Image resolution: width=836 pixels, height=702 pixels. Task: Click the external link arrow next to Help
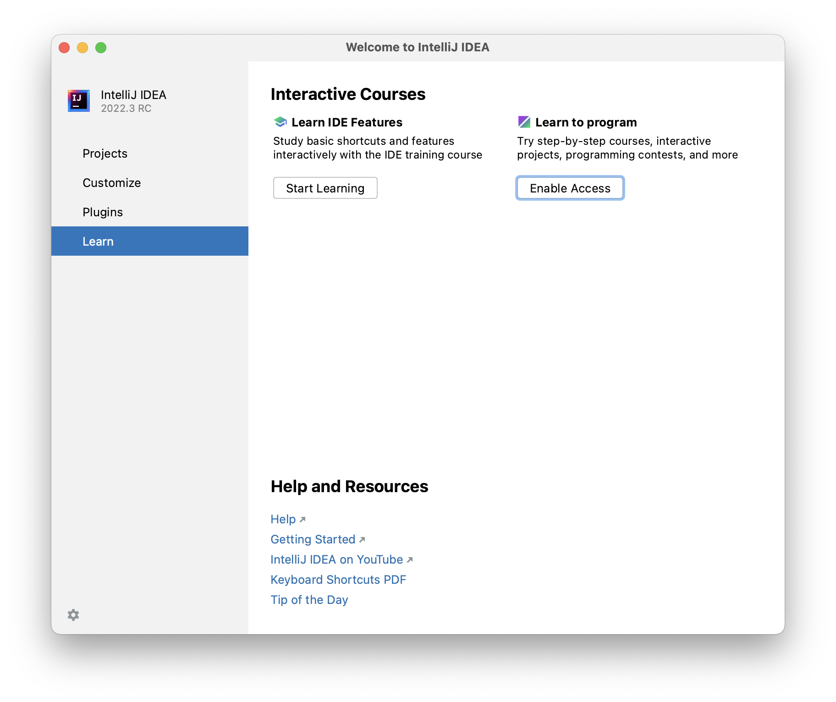point(303,519)
